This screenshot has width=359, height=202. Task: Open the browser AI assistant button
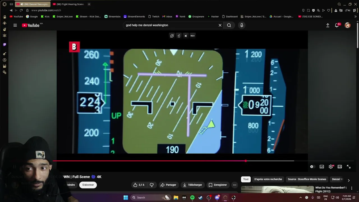[x=348, y=10]
